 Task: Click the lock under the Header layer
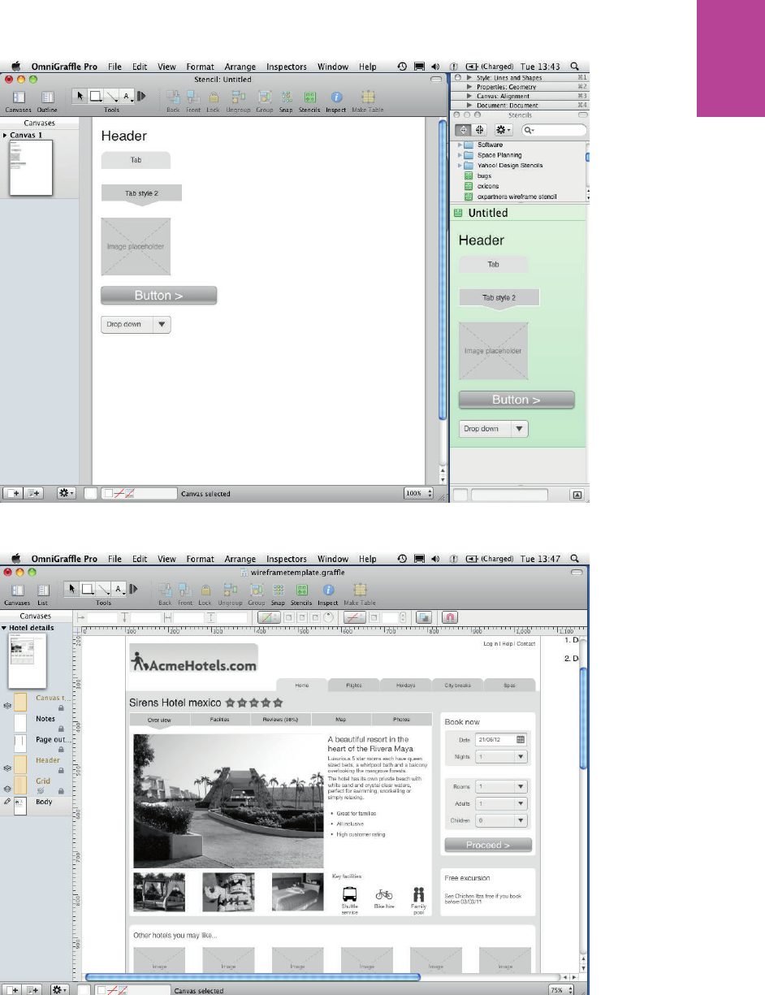click(61, 771)
